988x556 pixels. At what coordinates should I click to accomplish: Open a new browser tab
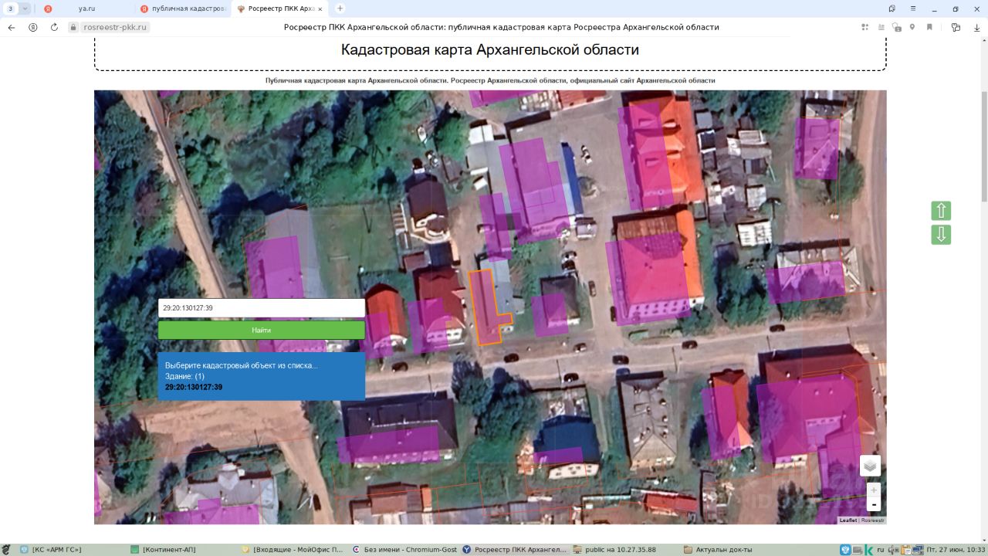point(340,8)
